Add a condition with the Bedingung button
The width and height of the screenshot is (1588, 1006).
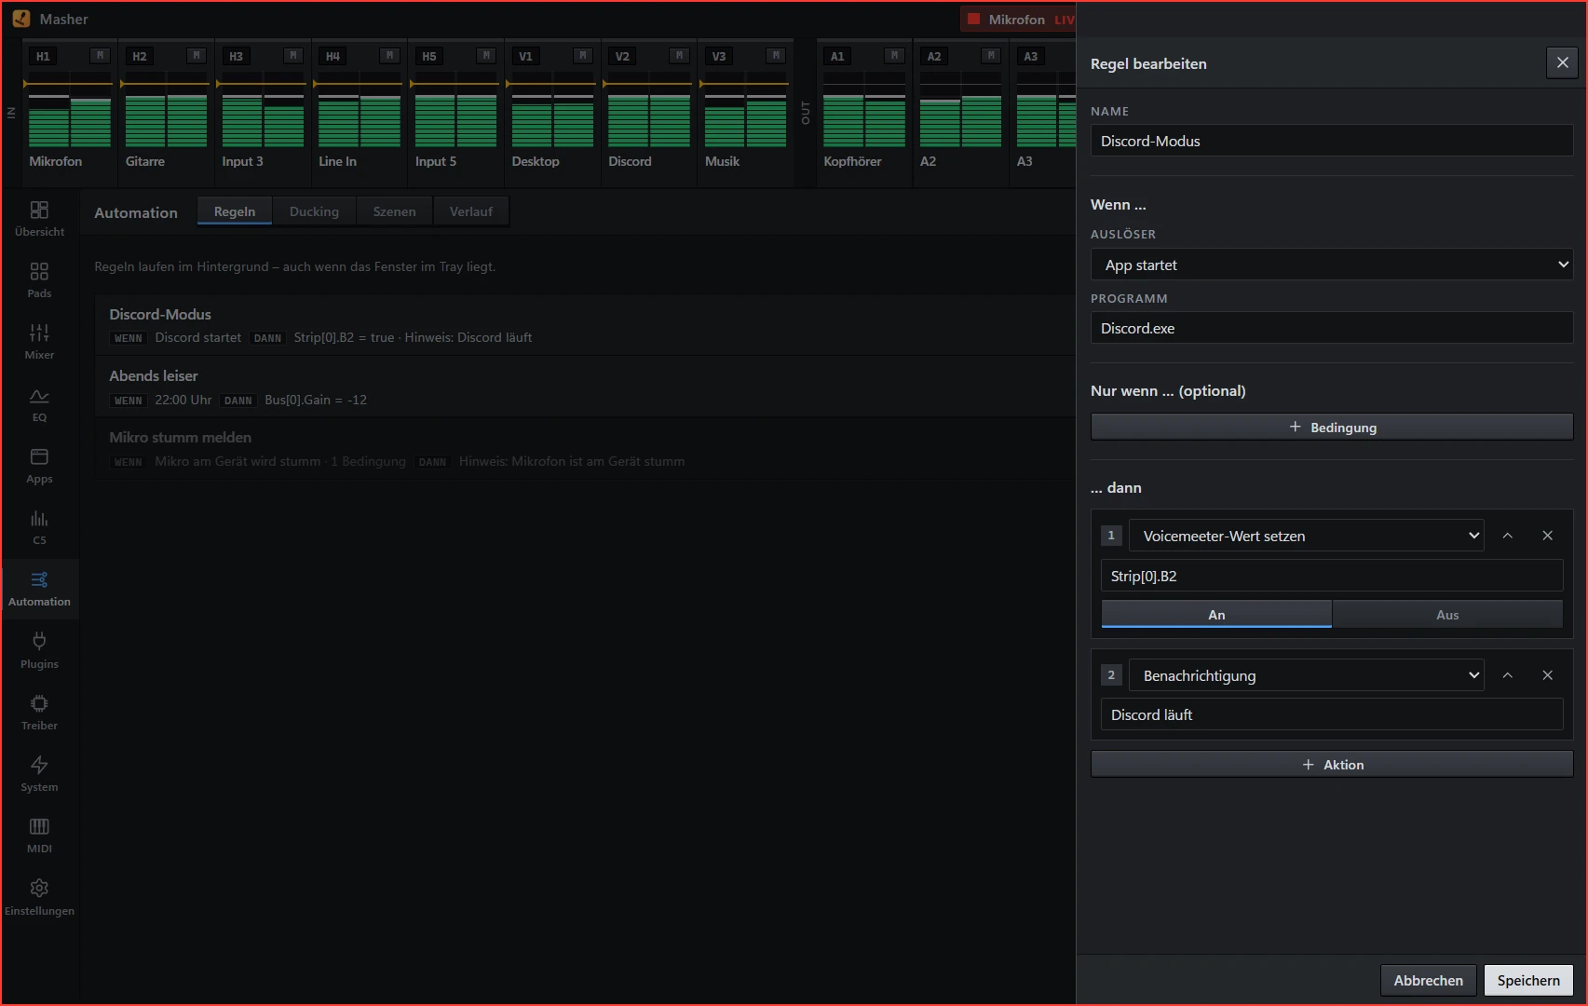click(1332, 428)
